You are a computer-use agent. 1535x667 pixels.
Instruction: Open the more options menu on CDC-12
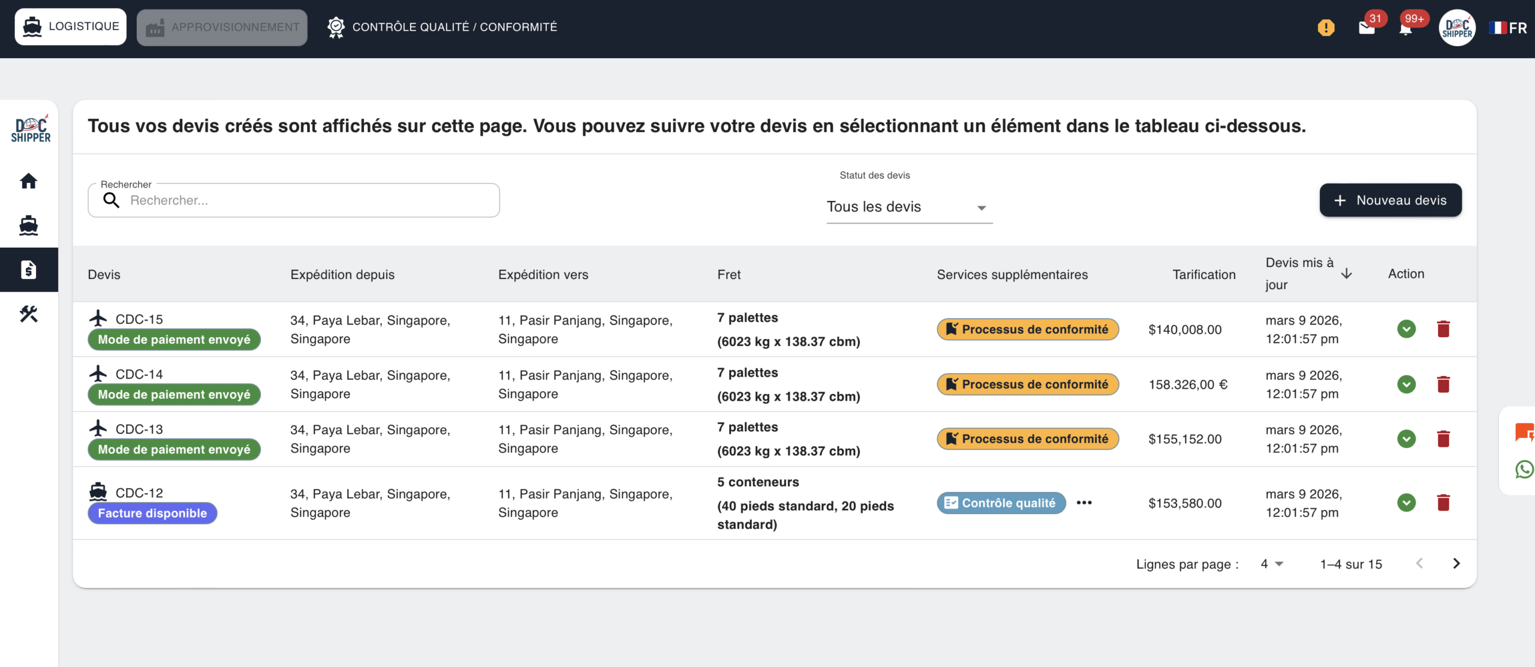click(x=1084, y=503)
